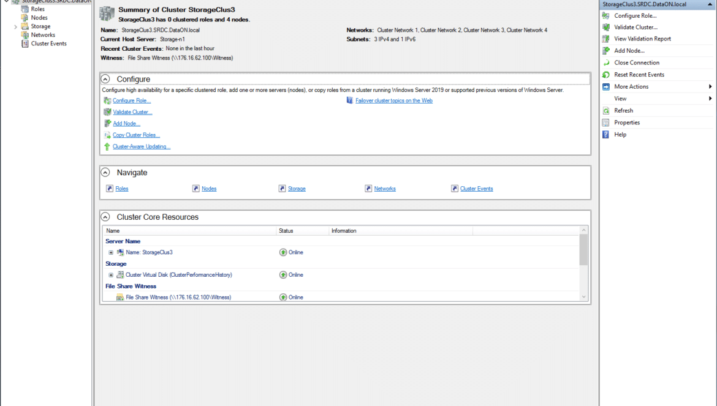717x406 pixels.
Task: Click the Roles icon in the tree
Action: pos(25,9)
